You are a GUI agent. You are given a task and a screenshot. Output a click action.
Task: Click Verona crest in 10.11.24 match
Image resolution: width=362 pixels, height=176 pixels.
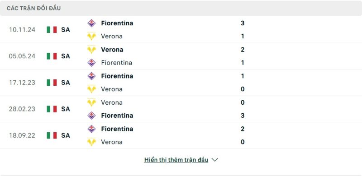tap(92, 37)
